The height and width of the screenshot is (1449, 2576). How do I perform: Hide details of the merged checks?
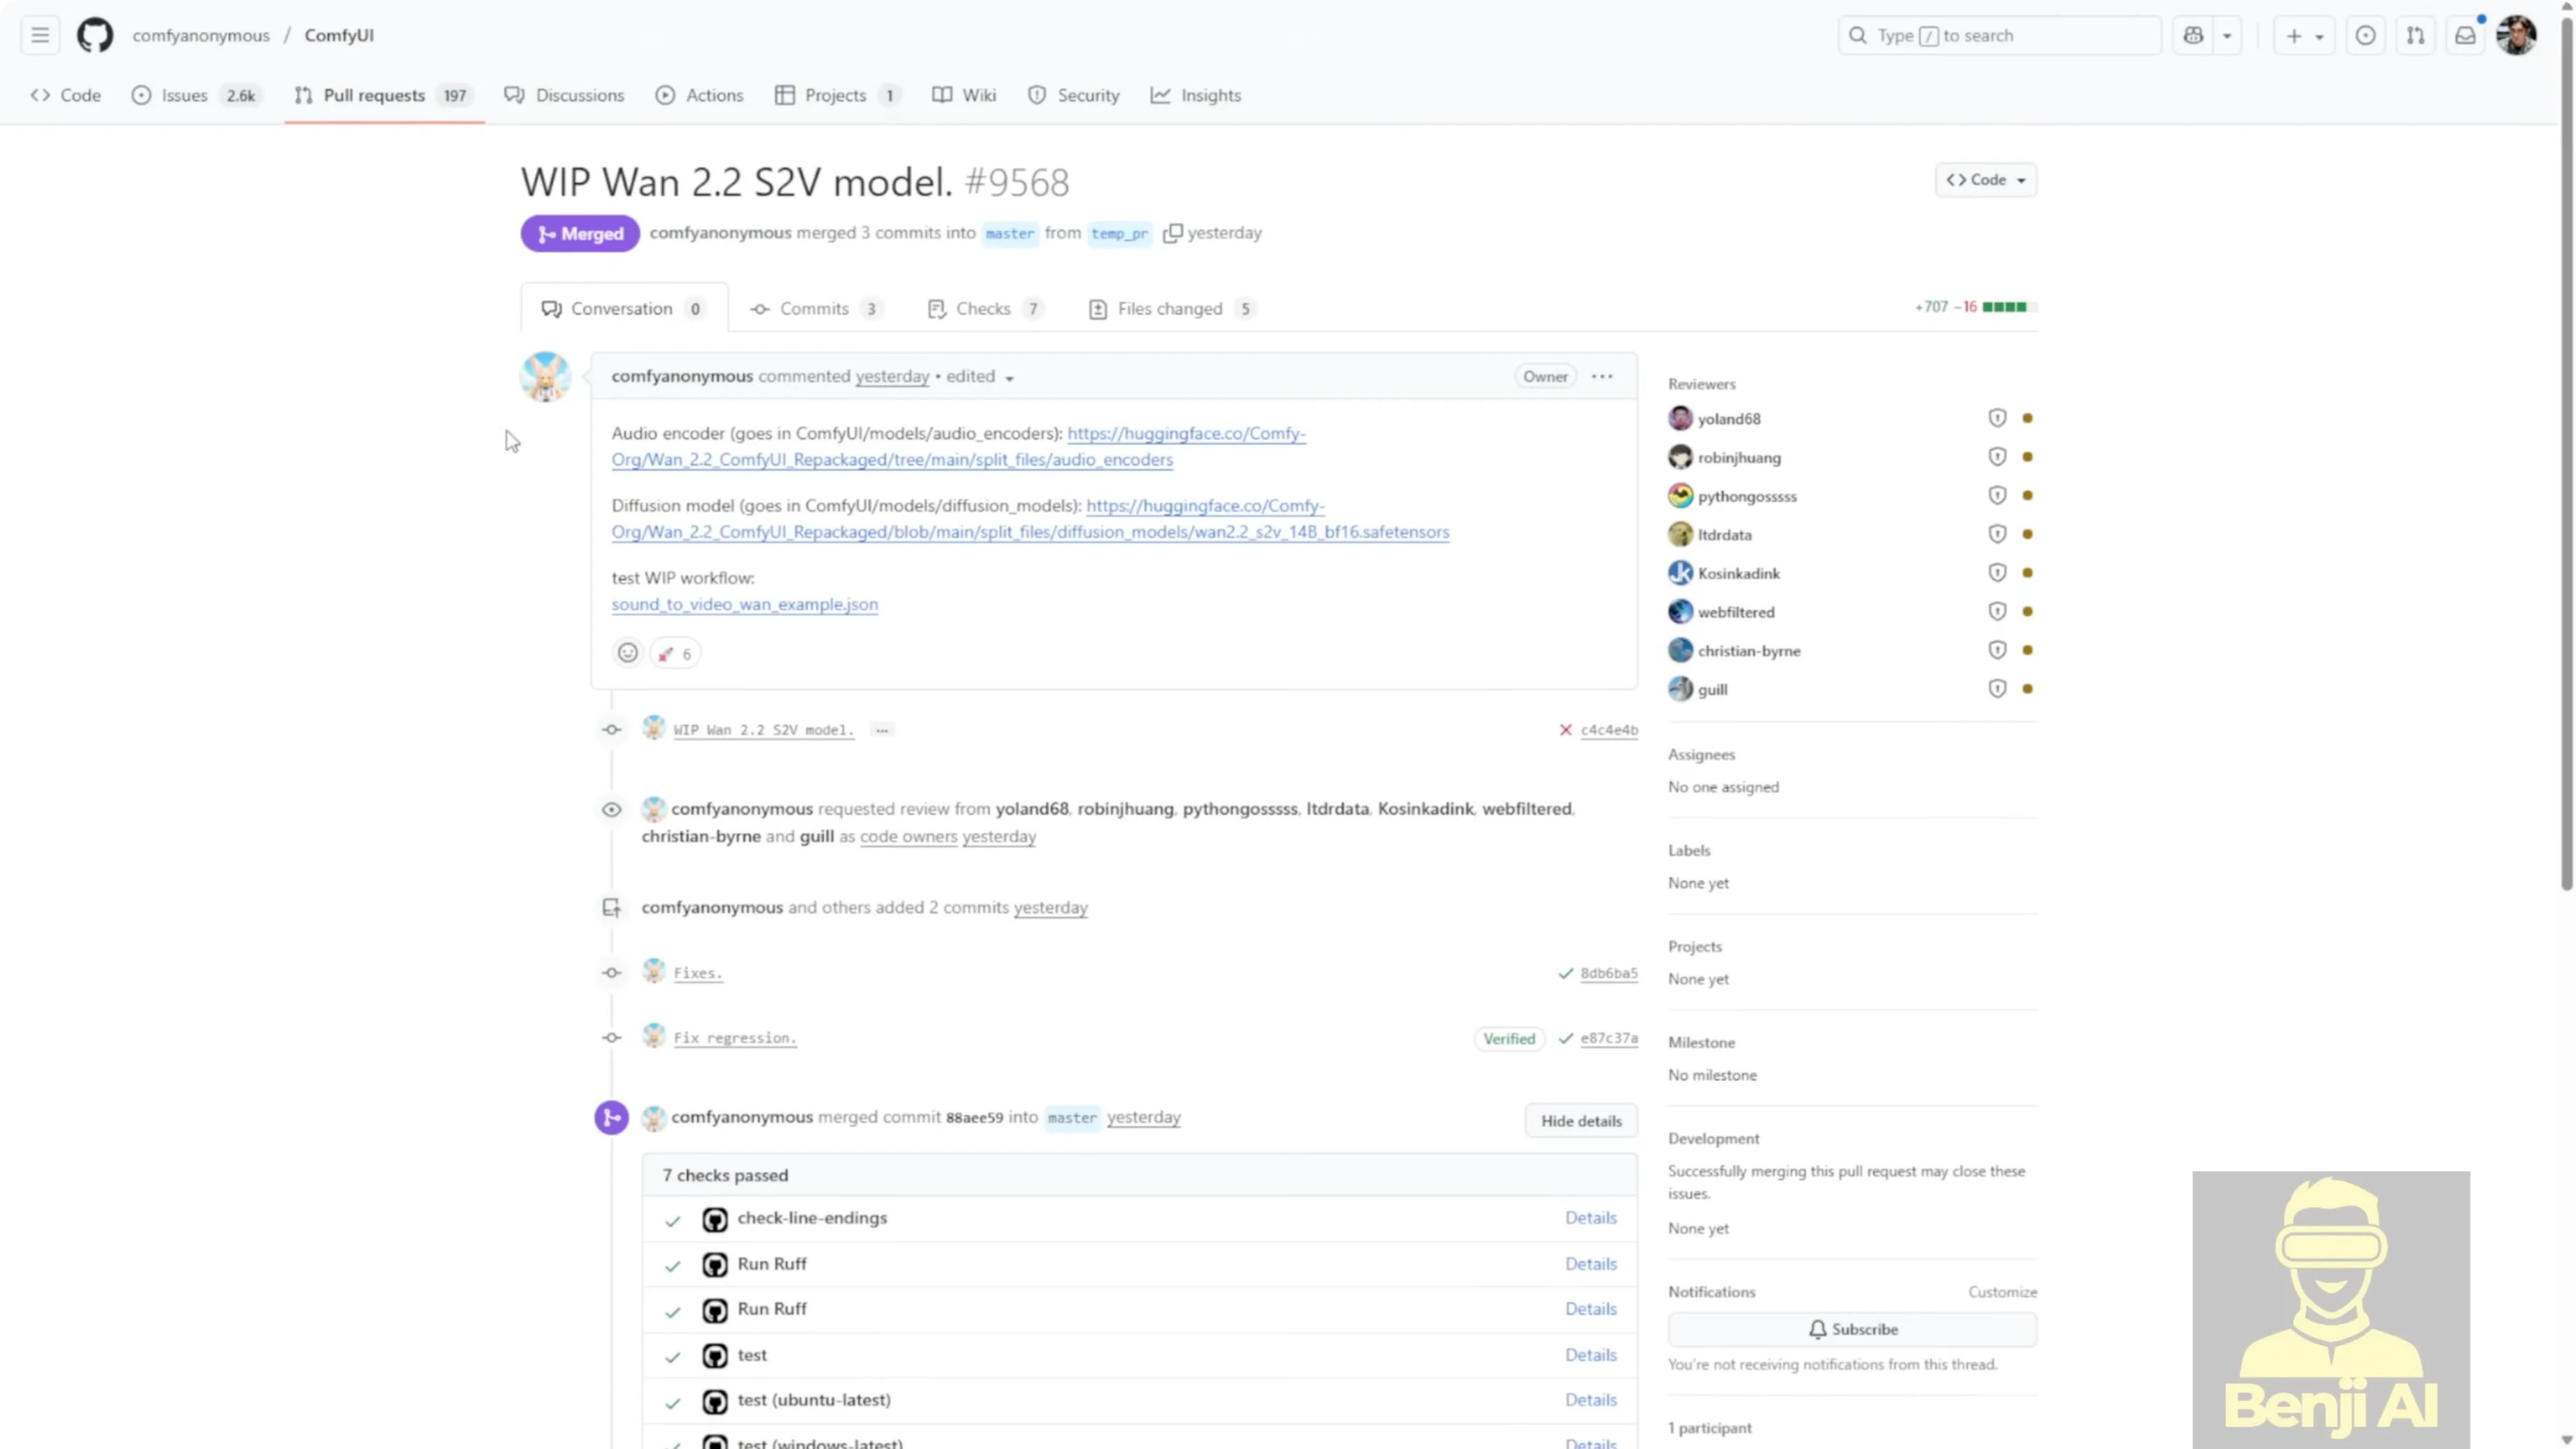tap(1580, 1120)
